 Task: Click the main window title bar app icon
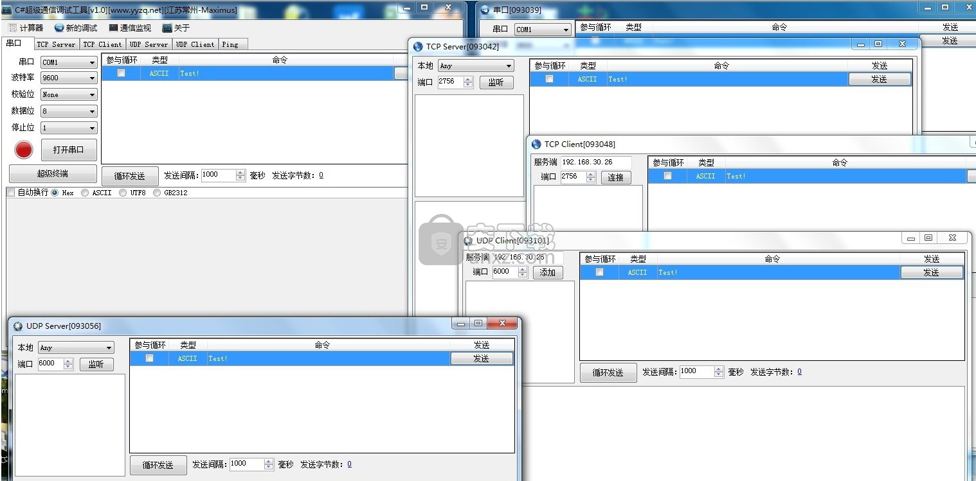click(x=7, y=10)
